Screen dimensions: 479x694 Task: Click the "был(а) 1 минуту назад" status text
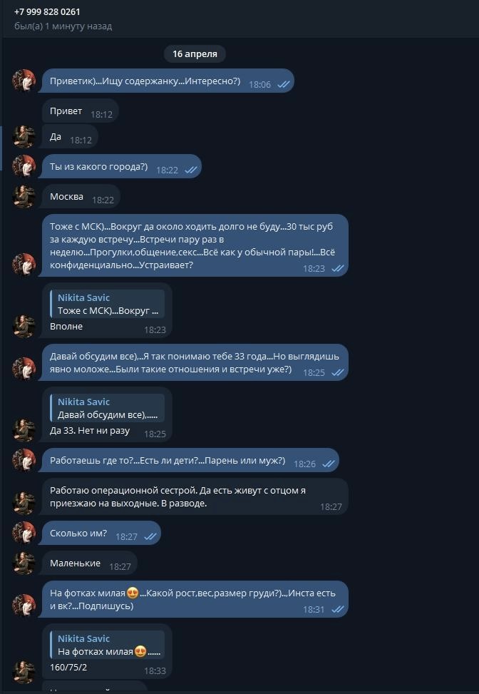pos(63,26)
